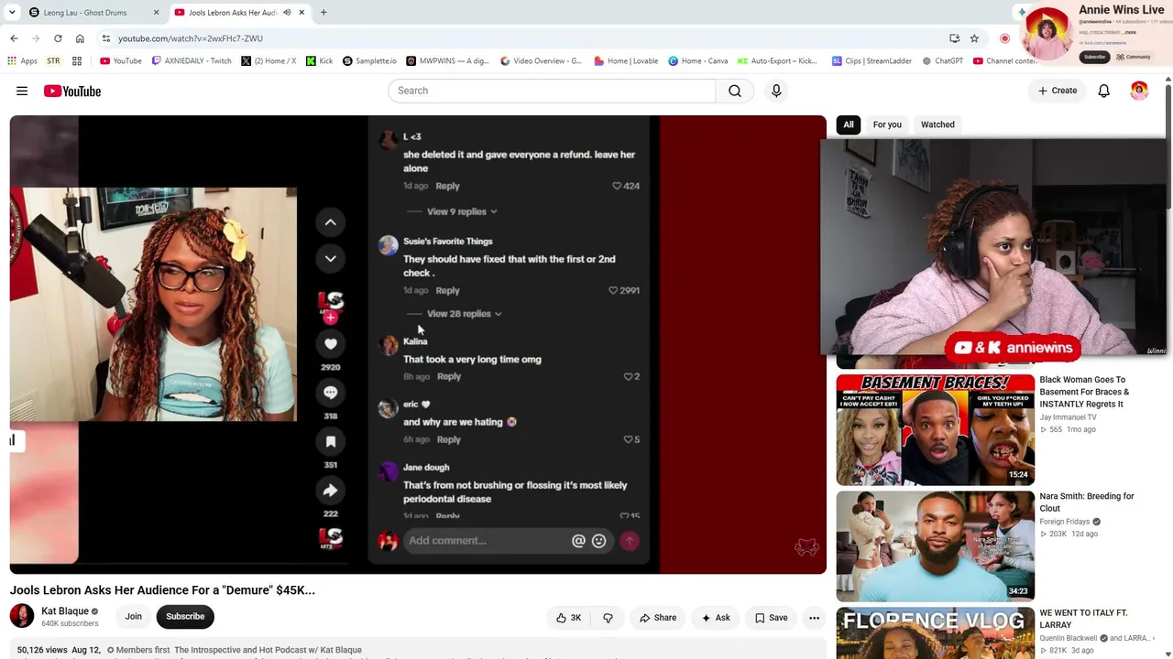Reload the current page
The width and height of the screenshot is (1173, 659).
[x=58, y=38]
